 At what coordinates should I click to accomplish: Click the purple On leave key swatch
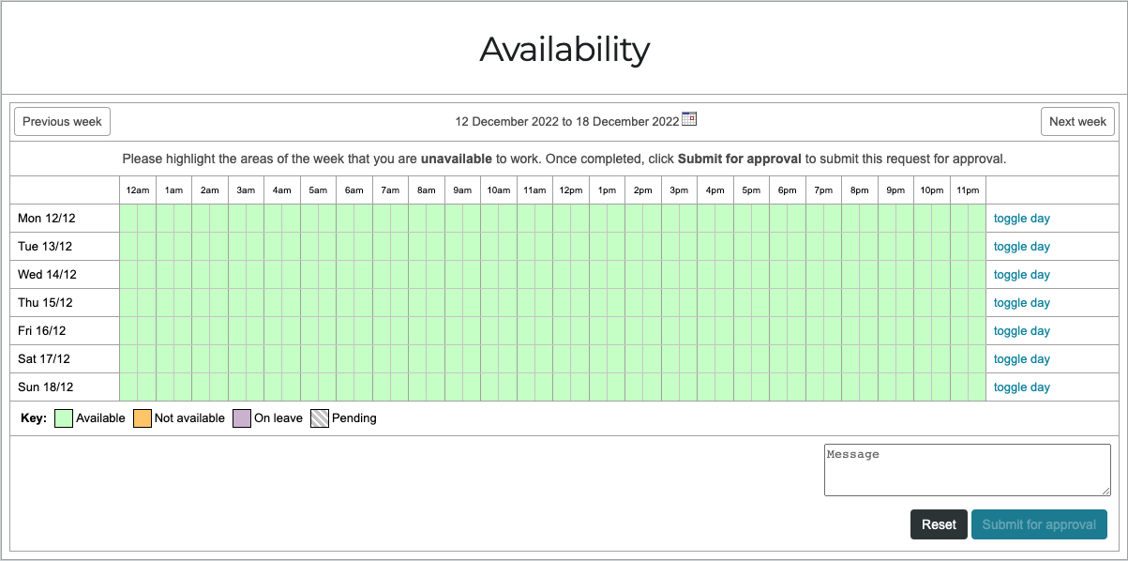[242, 418]
